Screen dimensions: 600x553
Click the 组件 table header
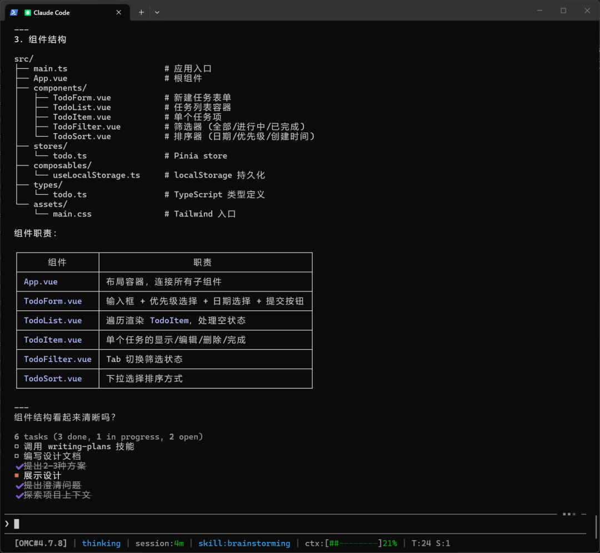[57, 263]
